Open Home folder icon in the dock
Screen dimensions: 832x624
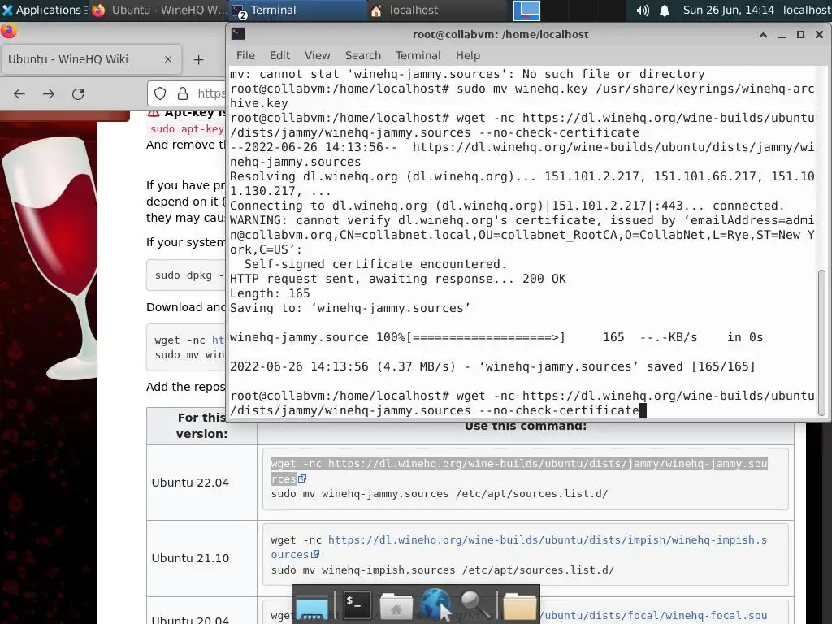(x=396, y=605)
